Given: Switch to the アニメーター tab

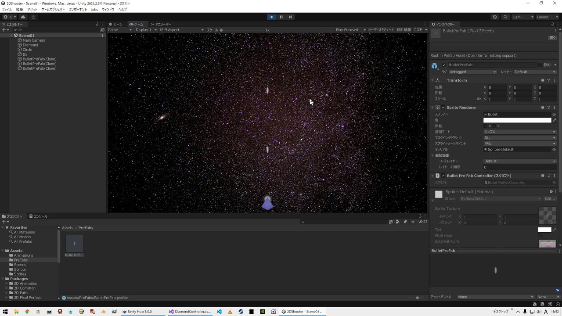Looking at the screenshot, I should (x=161, y=24).
